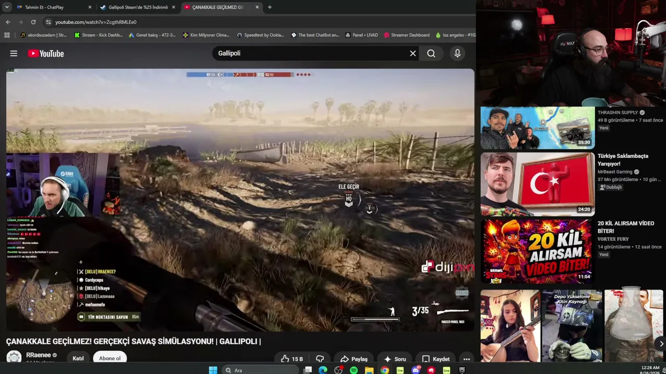Dislike the video
The width and height of the screenshot is (666, 374).
(320, 359)
